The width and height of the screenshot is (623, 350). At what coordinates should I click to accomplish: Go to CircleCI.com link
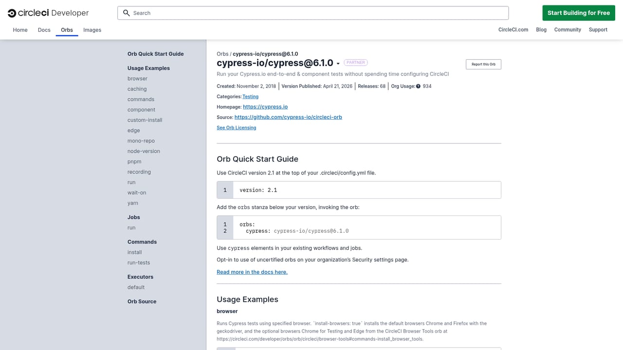point(513,30)
